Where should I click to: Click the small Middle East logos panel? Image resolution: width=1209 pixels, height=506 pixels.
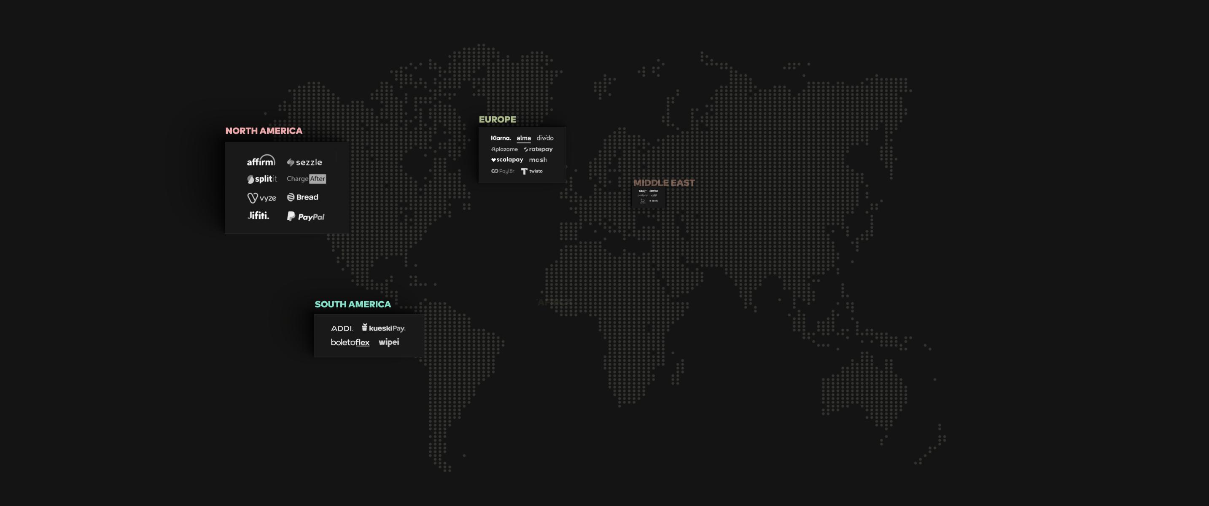tap(648, 196)
